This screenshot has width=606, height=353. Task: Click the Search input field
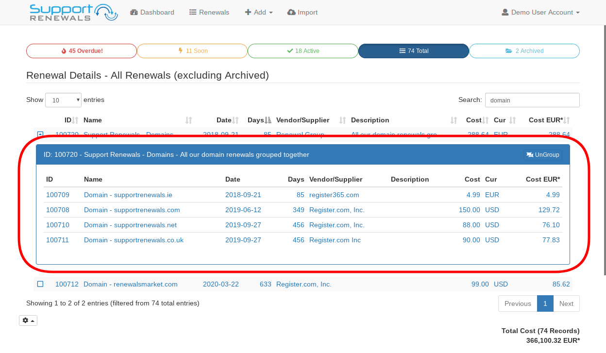pos(532,100)
